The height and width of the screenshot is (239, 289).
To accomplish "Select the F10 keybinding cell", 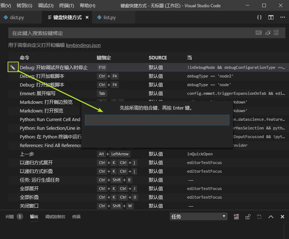I will tap(102, 67).
